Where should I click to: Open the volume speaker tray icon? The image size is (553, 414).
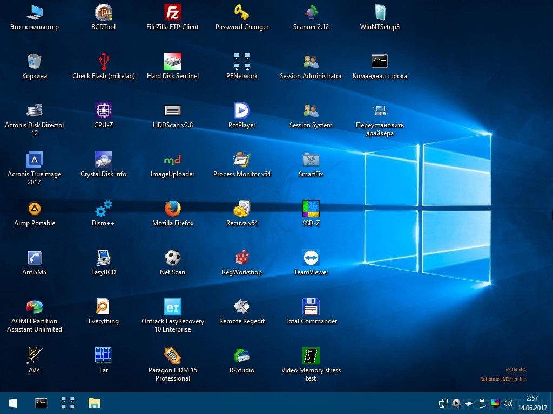pyautogui.click(x=508, y=403)
